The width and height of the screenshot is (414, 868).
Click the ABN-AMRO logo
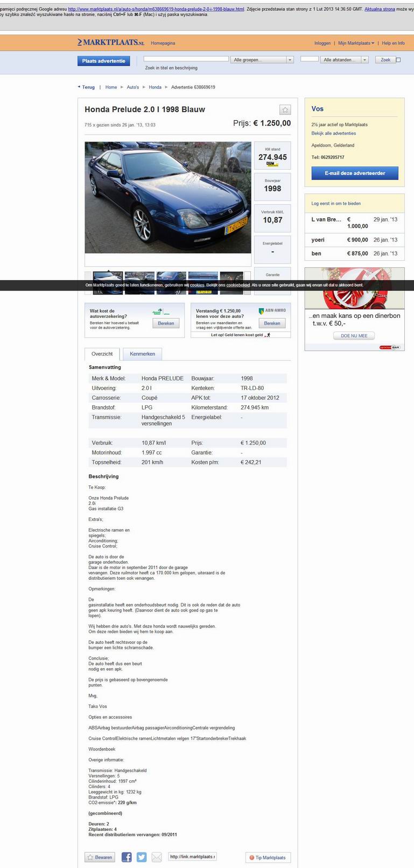tap(272, 311)
